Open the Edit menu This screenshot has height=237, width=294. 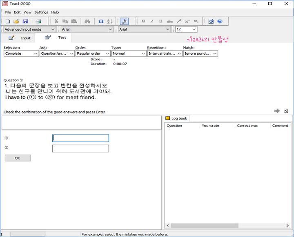click(x=17, y=12)
